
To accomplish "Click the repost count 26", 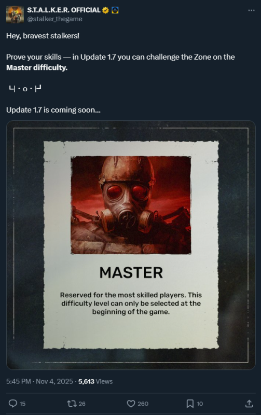I will tap(82, 404).
